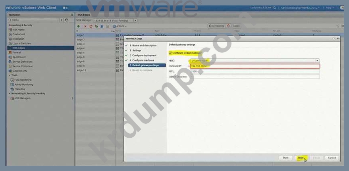Click the Admin Distance input field
The width and height of the screenshot is (349, 171).
click(255, 77)
